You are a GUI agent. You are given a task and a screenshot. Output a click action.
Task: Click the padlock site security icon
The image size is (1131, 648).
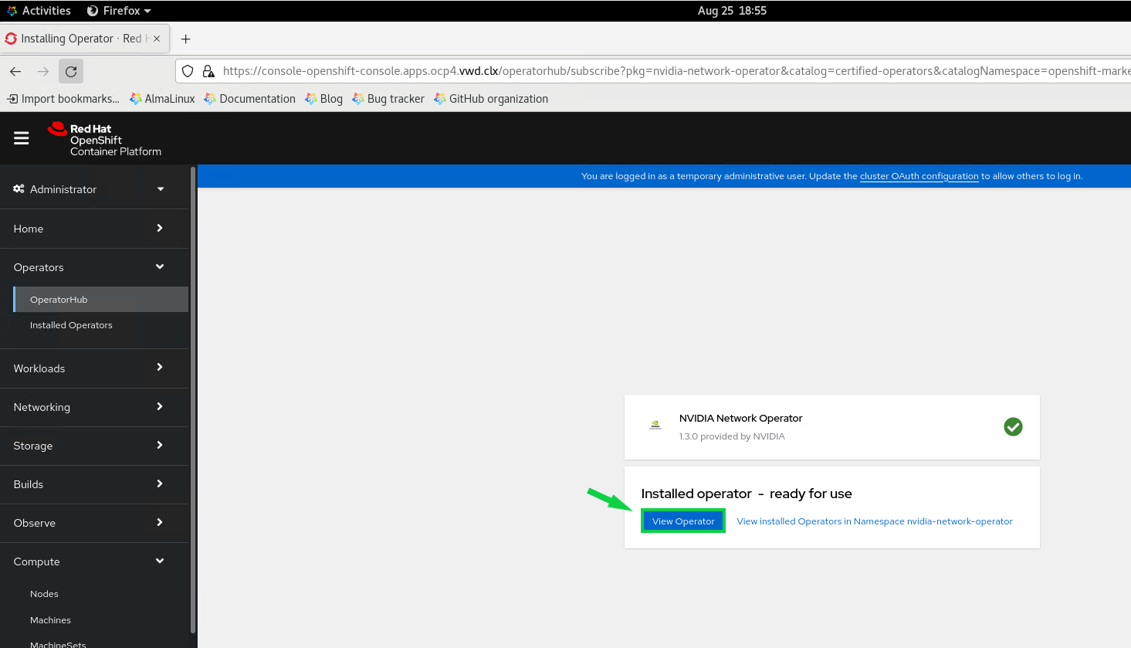click(x=208, y=71)
